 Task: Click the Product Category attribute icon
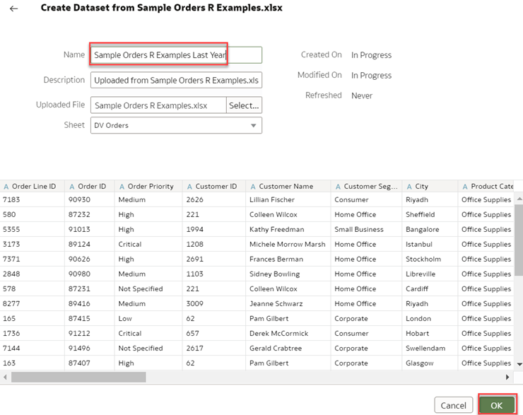(x=465, y=187)
